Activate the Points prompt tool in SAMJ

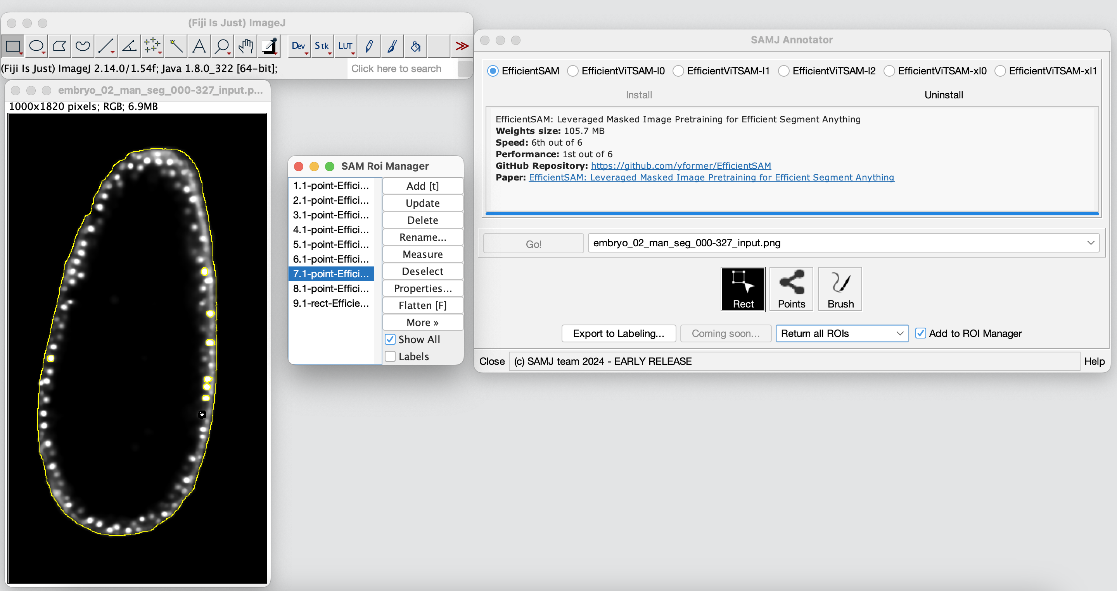click(x=791, y=289)
